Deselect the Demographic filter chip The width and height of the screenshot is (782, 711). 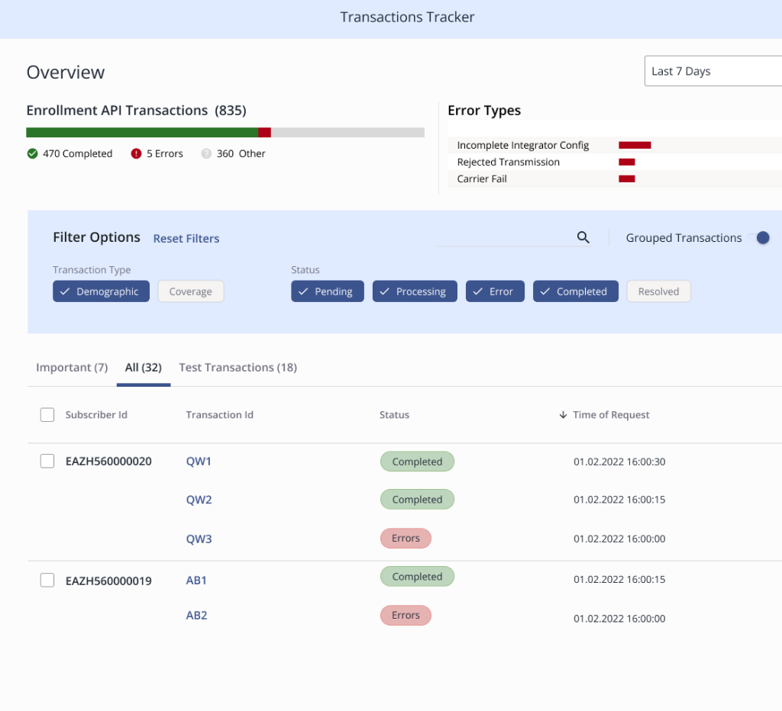pyautogui.click(x=101, y=291)
